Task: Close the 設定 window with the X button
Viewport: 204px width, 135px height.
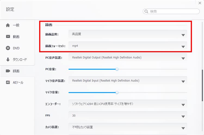Action: pos(200,3)
